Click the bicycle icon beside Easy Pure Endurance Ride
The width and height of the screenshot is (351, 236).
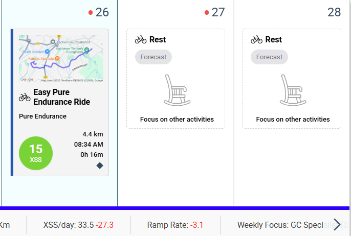25,97
